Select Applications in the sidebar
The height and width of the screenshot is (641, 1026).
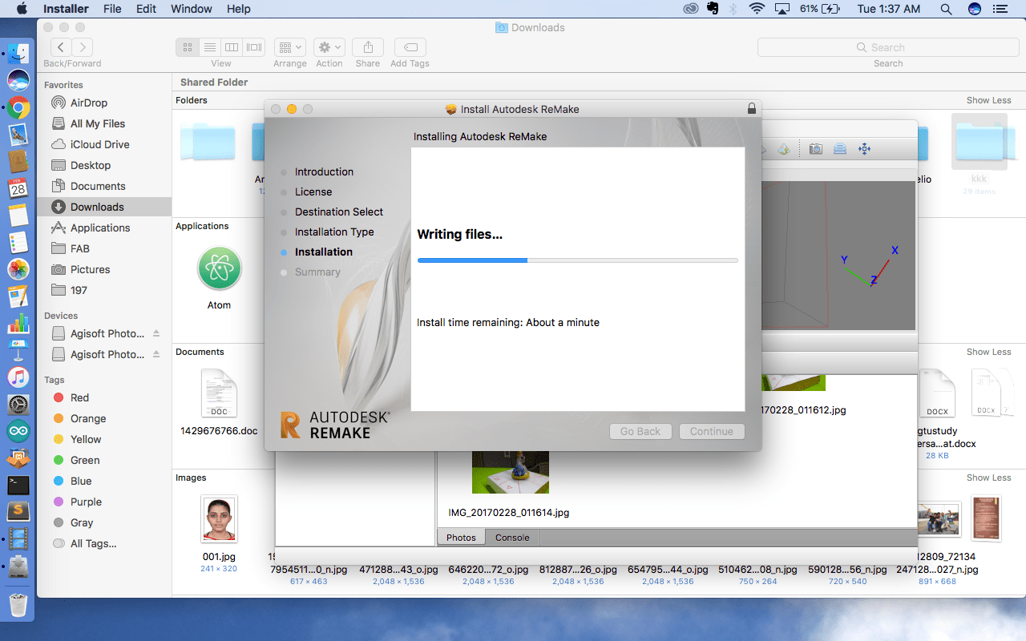pyautogui.click(x=99, y=228)
